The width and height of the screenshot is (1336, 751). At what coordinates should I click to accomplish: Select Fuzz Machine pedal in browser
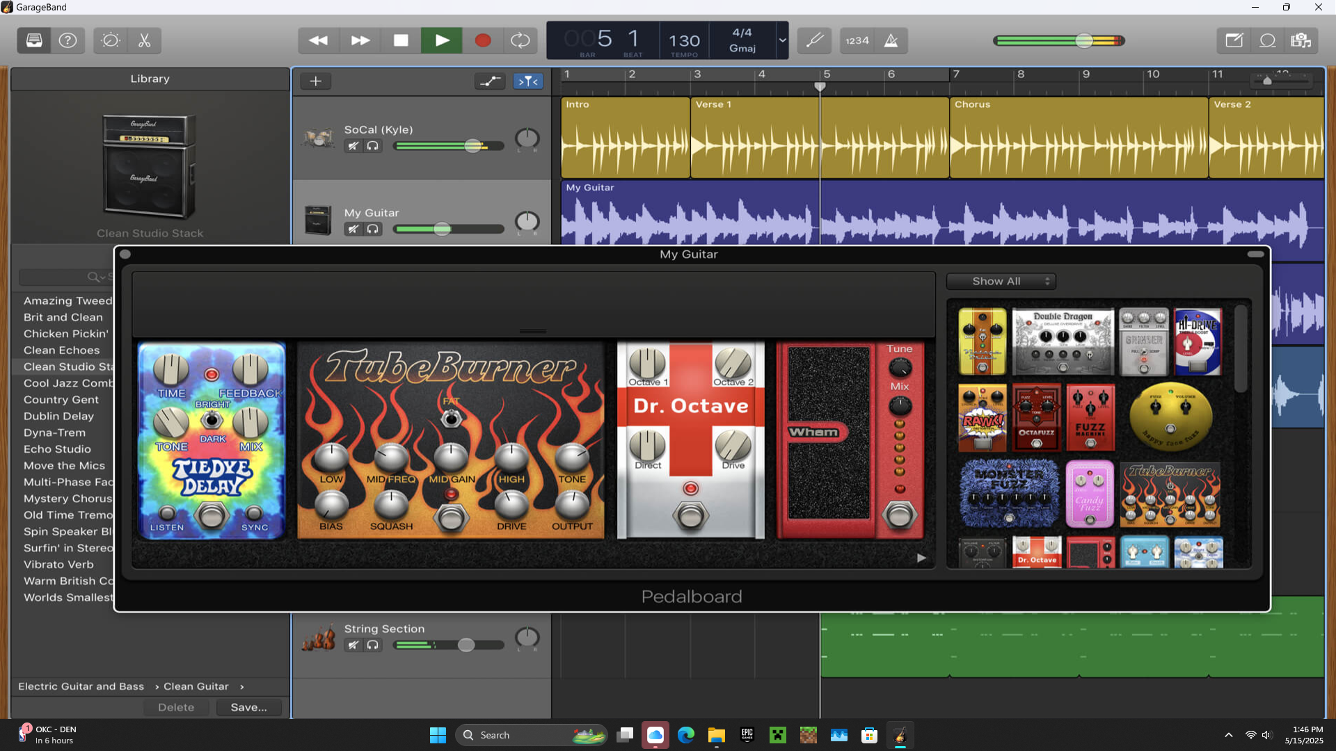click(x=1090, y=417)
